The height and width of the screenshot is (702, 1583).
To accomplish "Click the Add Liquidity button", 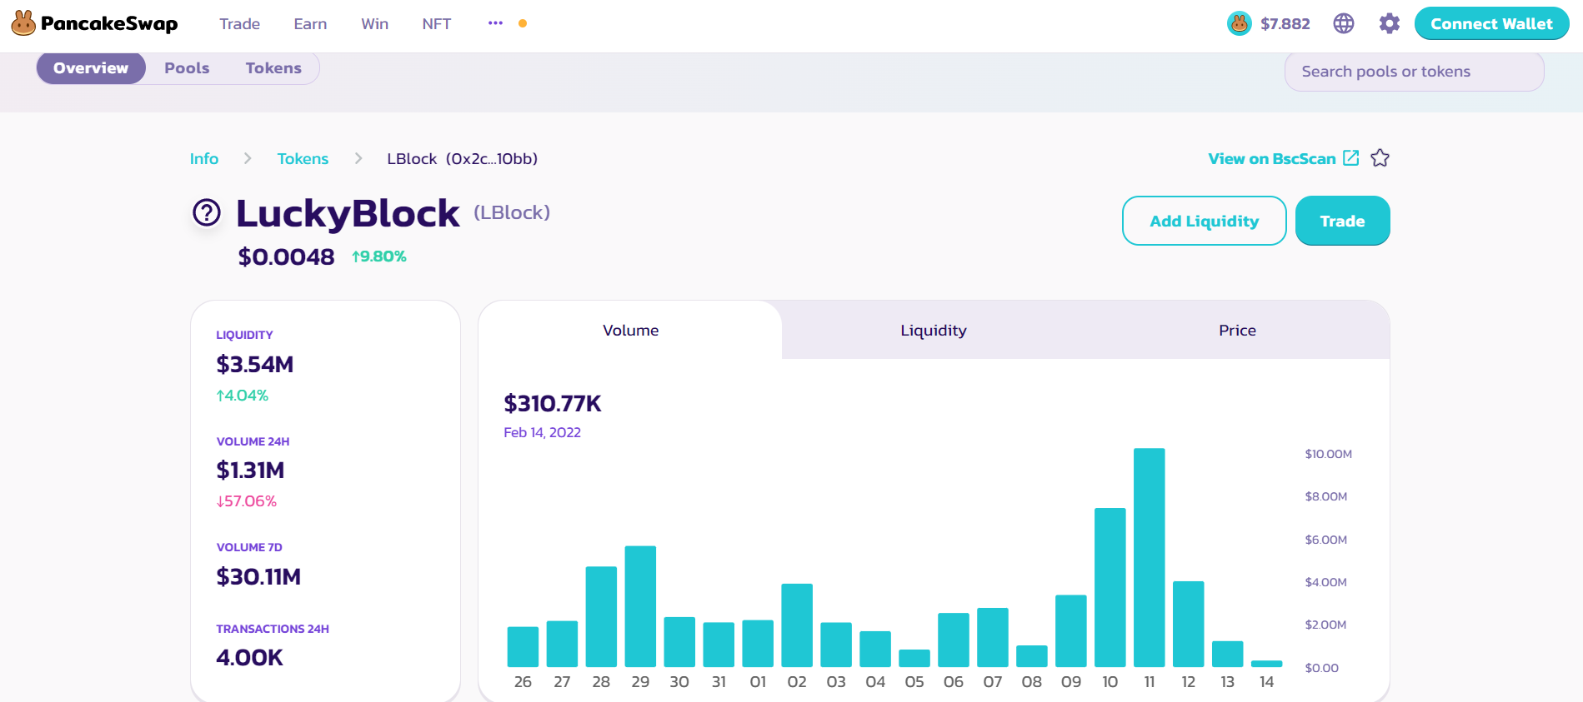I will (x=1205, y=221).
